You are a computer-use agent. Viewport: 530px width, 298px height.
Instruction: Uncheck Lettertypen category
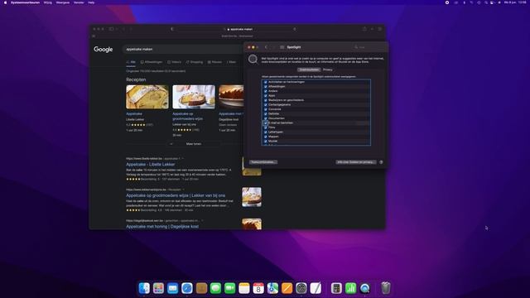click(x=265, y=132)
